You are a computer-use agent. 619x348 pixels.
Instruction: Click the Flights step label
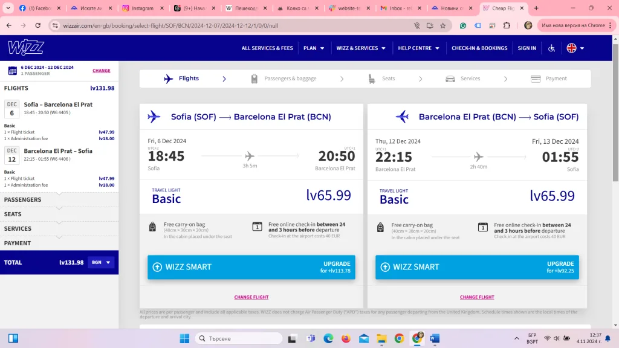click(189, 79)
